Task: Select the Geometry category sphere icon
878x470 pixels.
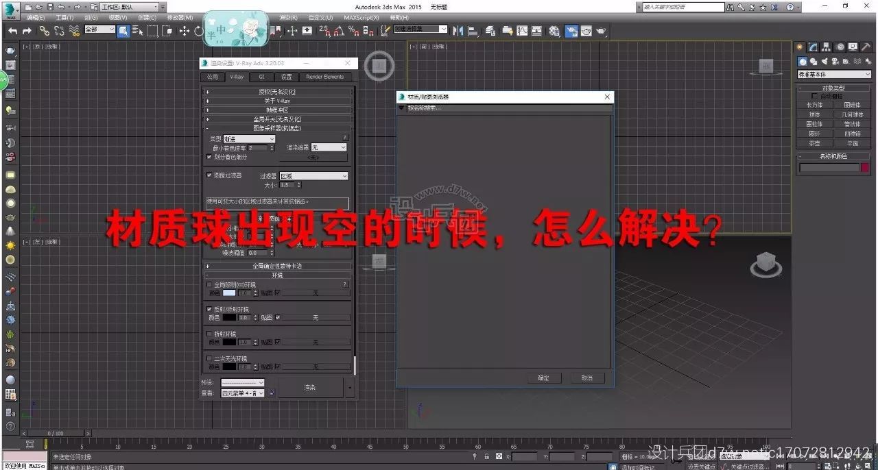Action: click(802, 62)
